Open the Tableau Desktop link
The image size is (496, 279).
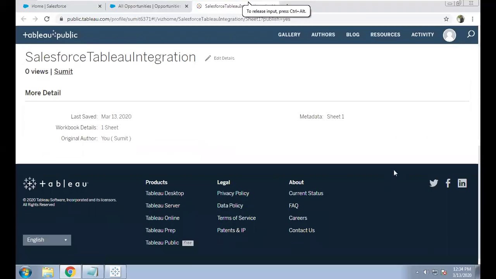coord(165,193)
